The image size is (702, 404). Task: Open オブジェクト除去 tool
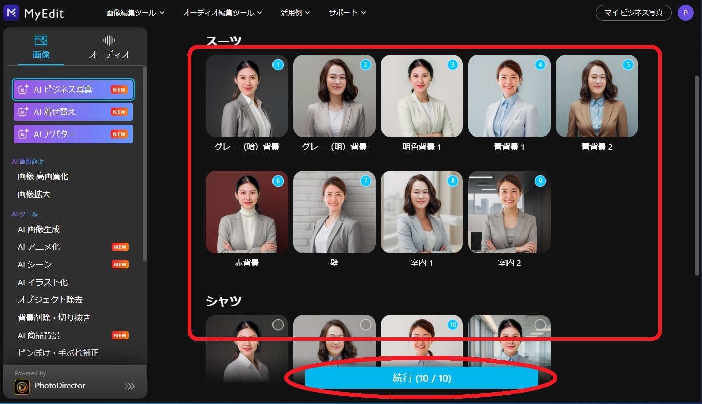(x=50, y=300)
